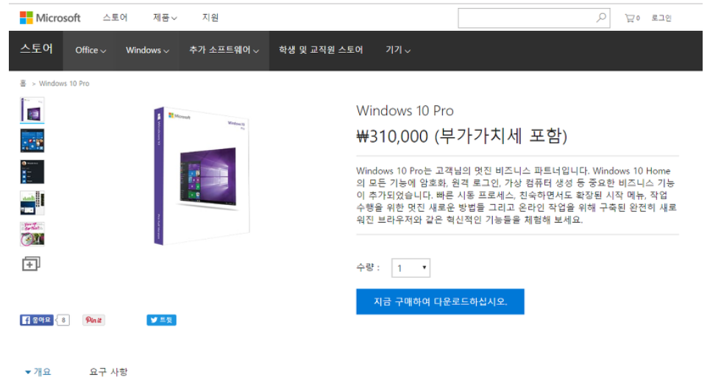
Task: Switch to the 개요 tab
Action: click(x=38, y=372)
